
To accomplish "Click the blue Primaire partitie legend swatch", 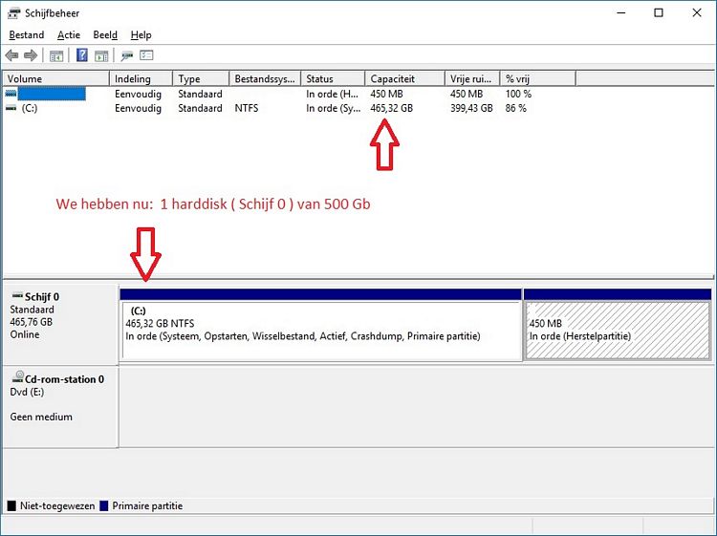I will click(104, 505).
